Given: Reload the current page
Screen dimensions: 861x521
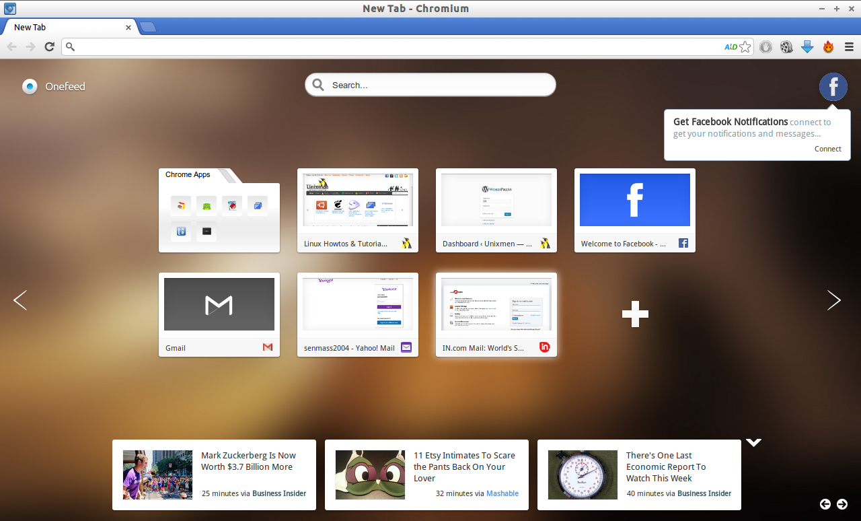Looking at the screenshot, I should (49, 46).
